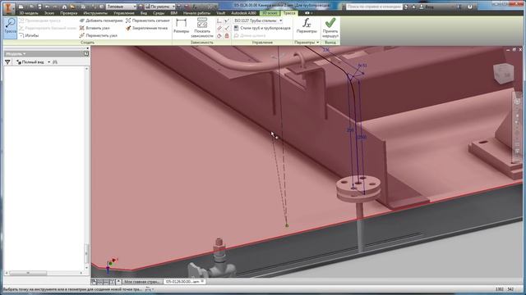Click the Изгибы bends tool

coord(29,35)
